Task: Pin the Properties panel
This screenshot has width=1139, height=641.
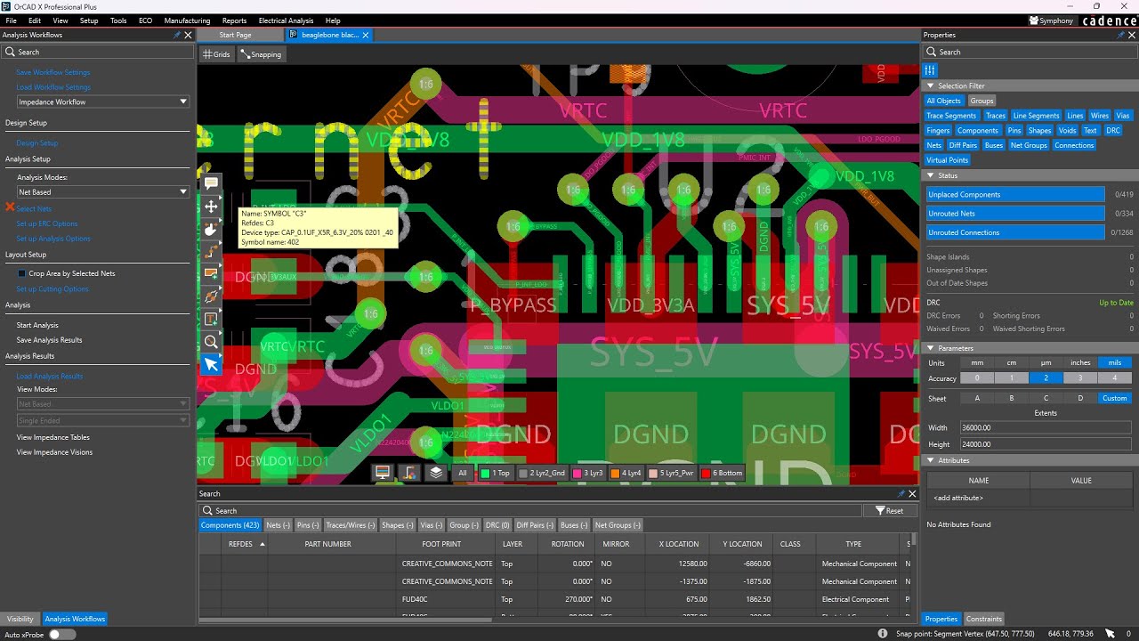Action: [1119, 35]
